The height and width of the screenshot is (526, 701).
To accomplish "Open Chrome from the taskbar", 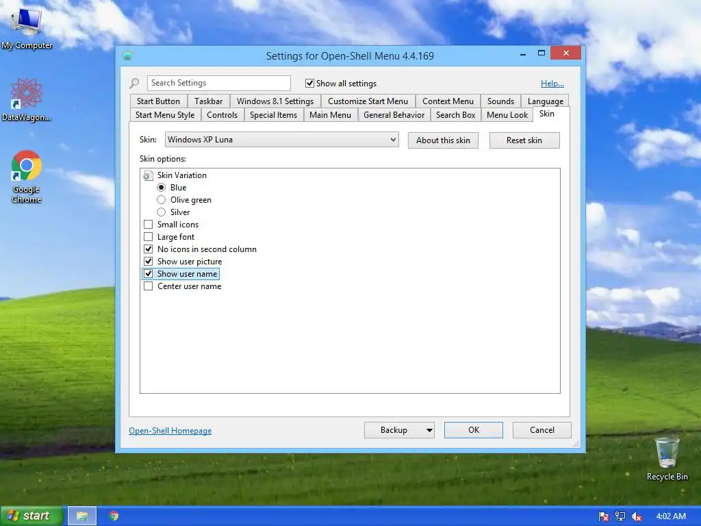I will point(114,516).
